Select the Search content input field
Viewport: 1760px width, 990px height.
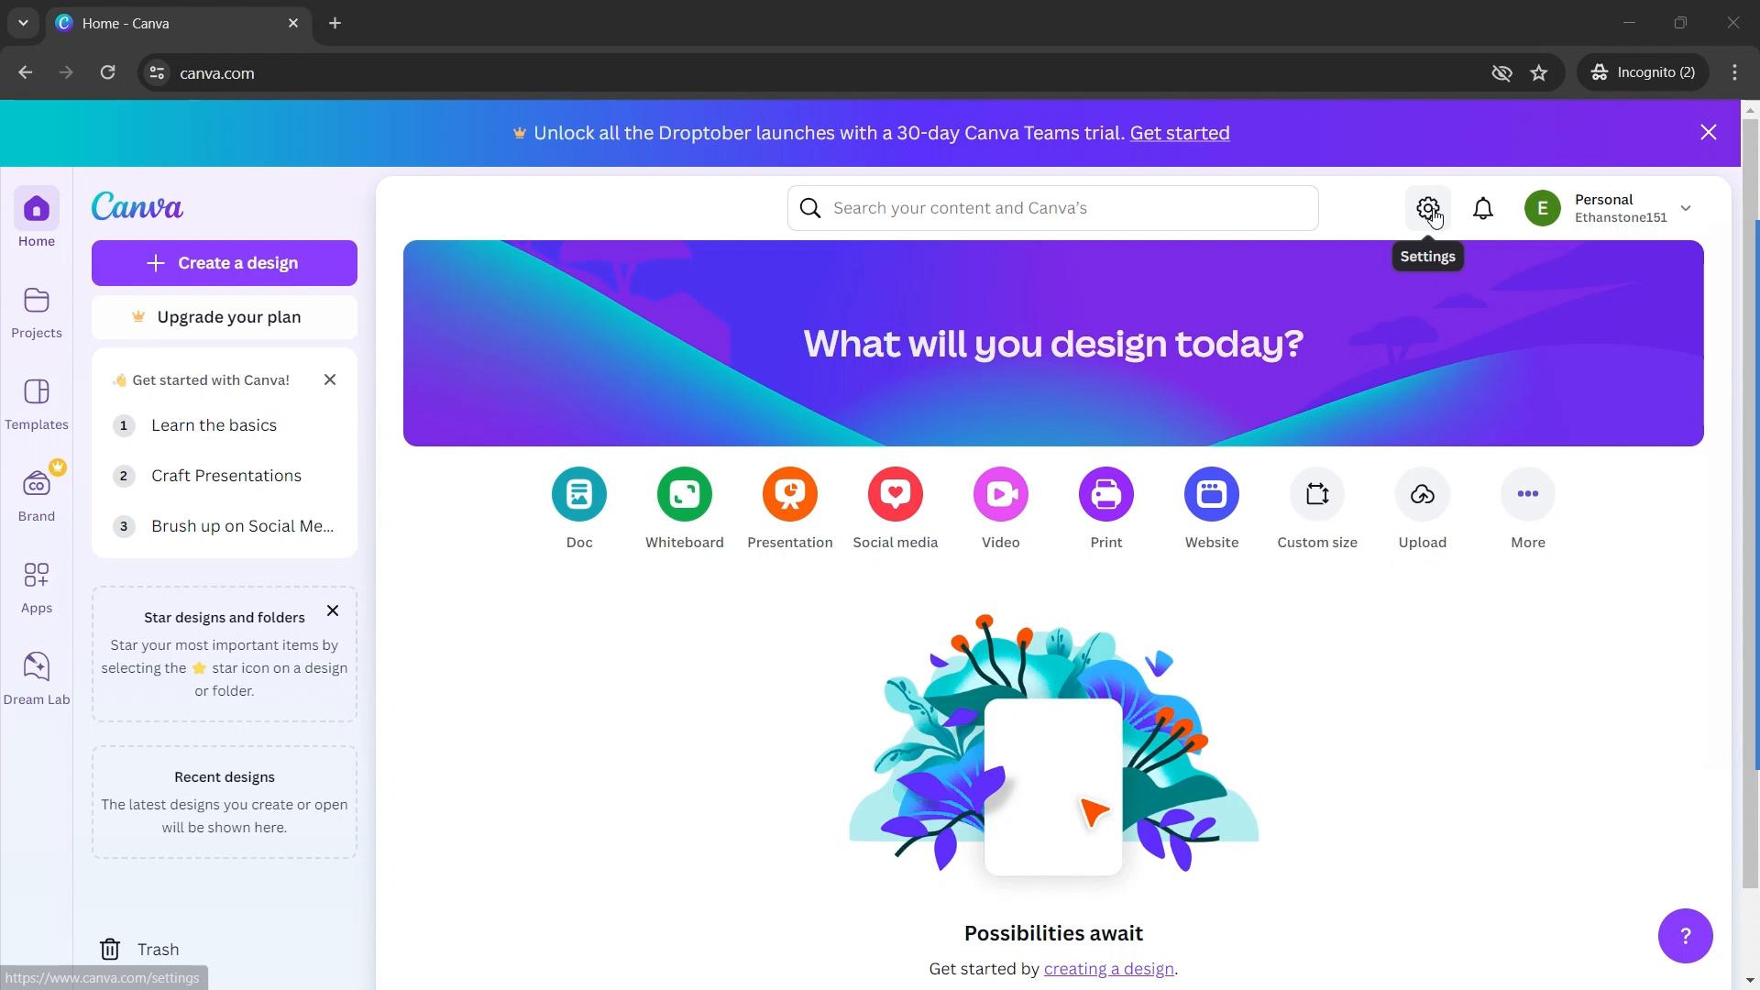tap(1053, 208)
